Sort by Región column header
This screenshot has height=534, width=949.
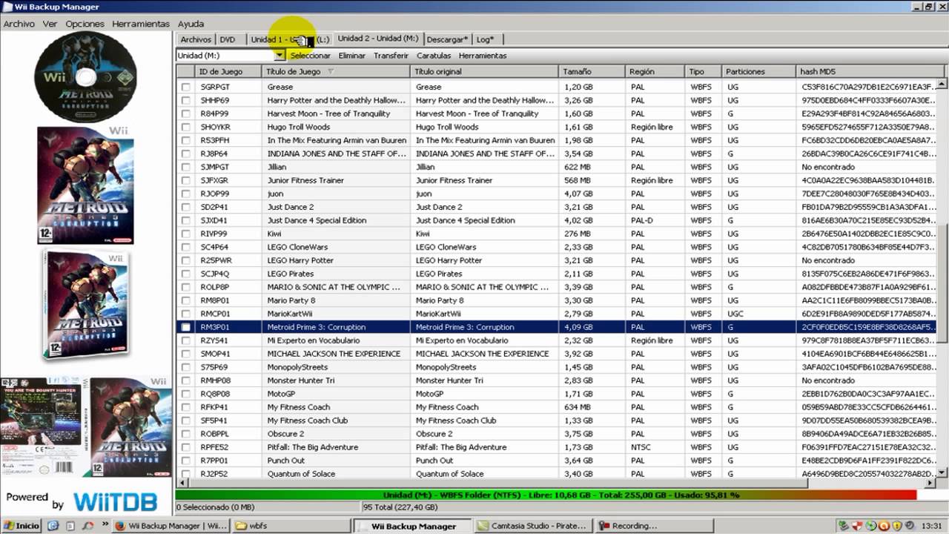pyautogui.click(x=655, y=72)
